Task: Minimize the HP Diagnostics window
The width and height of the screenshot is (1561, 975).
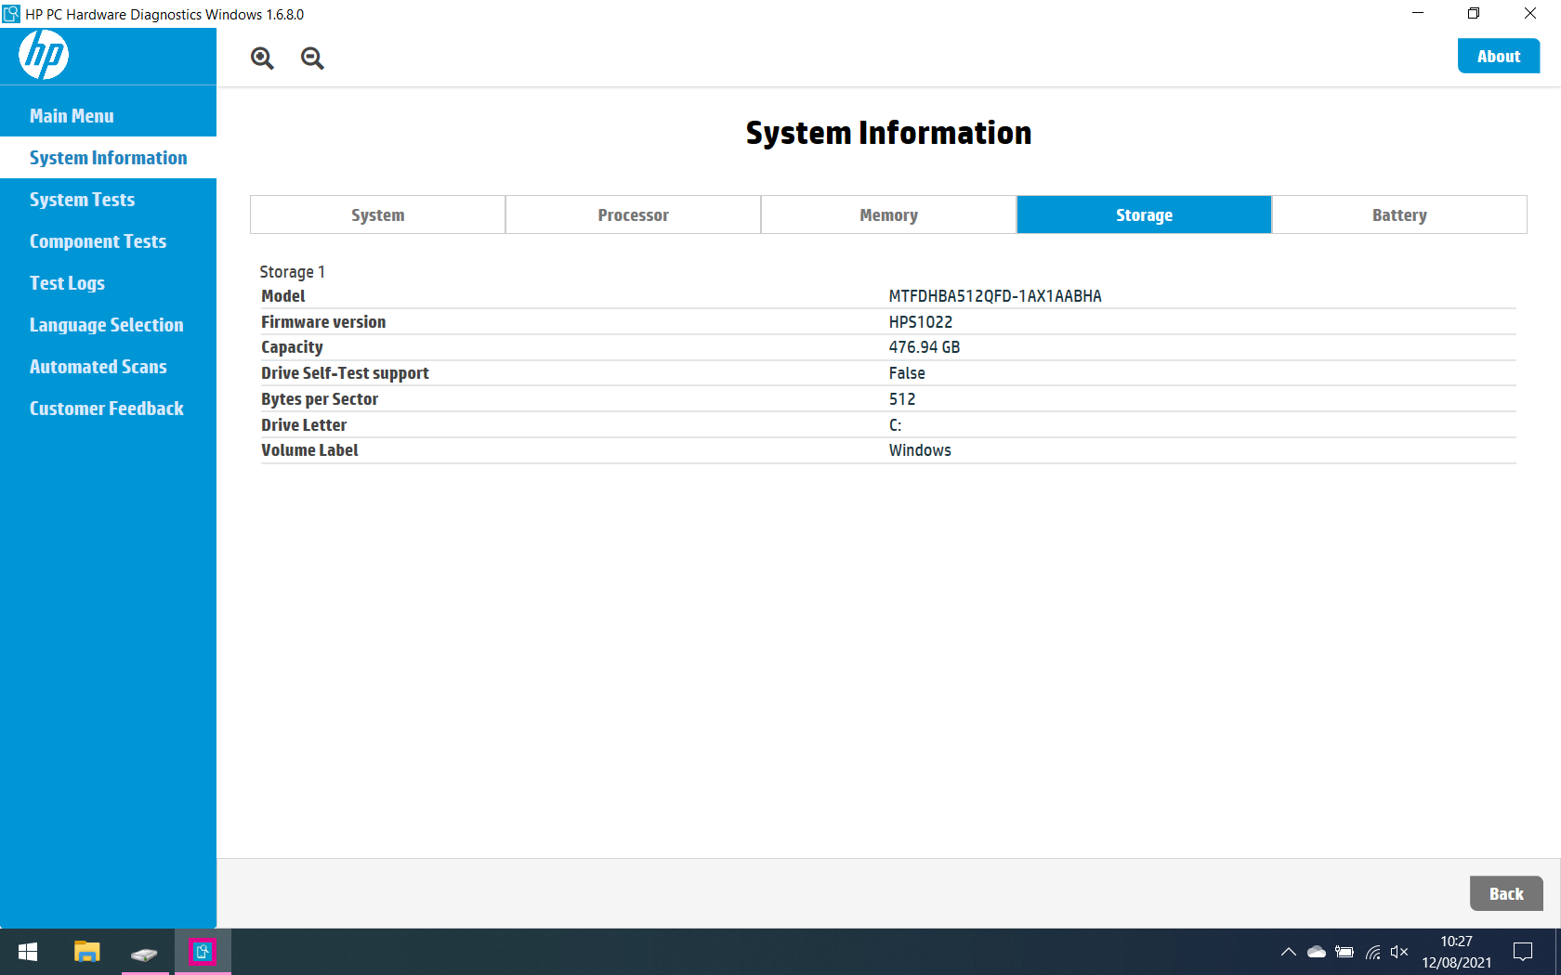Action: point(1418,14)
